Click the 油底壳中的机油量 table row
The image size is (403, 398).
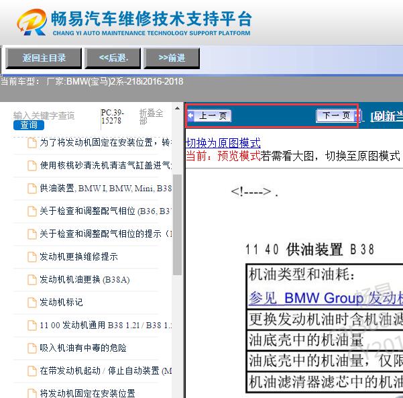pyautogui.click(x=325, y=340)
